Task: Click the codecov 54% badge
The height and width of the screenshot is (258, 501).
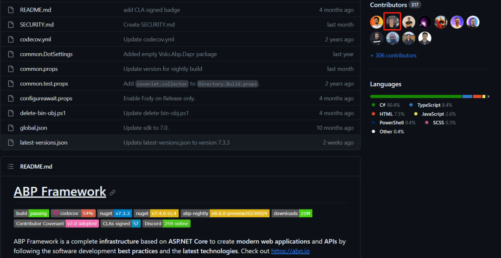Action: [73, 214]
